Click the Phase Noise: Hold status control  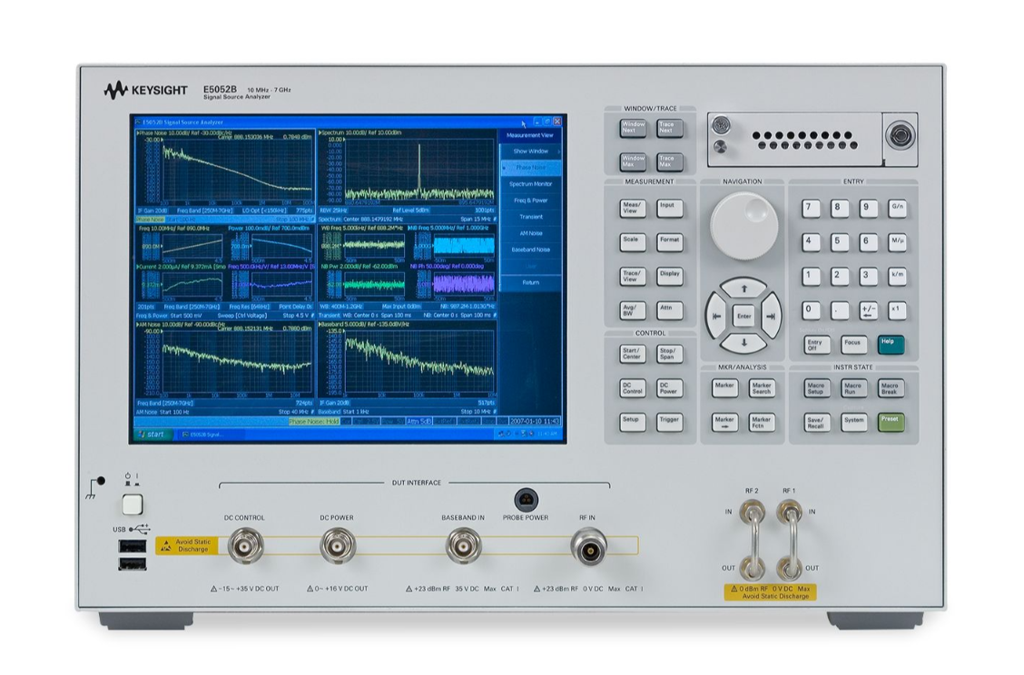tap(312, 422)
